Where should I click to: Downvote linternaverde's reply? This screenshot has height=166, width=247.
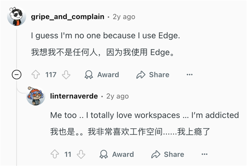coord(81,154)
